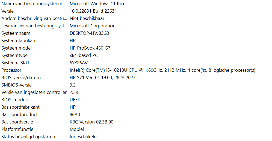
Task: Select the SMBIOS-versie row
Action: click(x=136, y=85)
